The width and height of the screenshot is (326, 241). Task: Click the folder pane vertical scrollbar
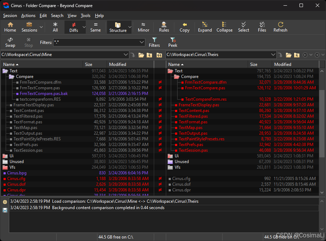coord(322,123)
